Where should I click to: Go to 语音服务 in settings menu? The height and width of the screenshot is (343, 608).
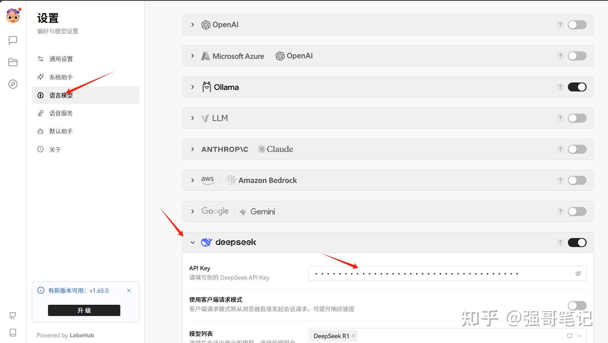click(x=85, y=113)
